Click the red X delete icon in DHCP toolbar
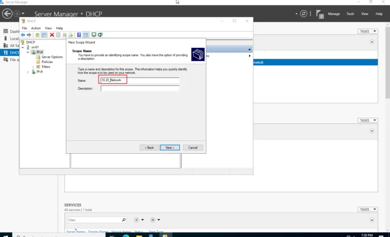This screenshot has width=390, height=237. [52, 35]
